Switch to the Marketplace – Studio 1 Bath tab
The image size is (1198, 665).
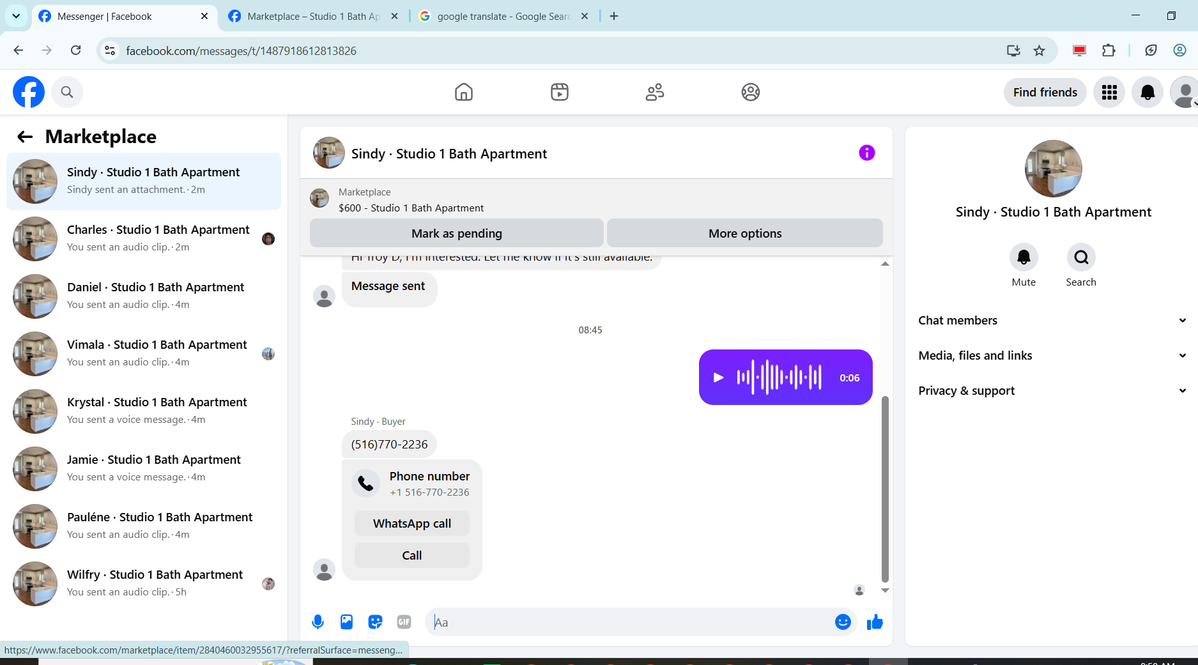(313, 16)
